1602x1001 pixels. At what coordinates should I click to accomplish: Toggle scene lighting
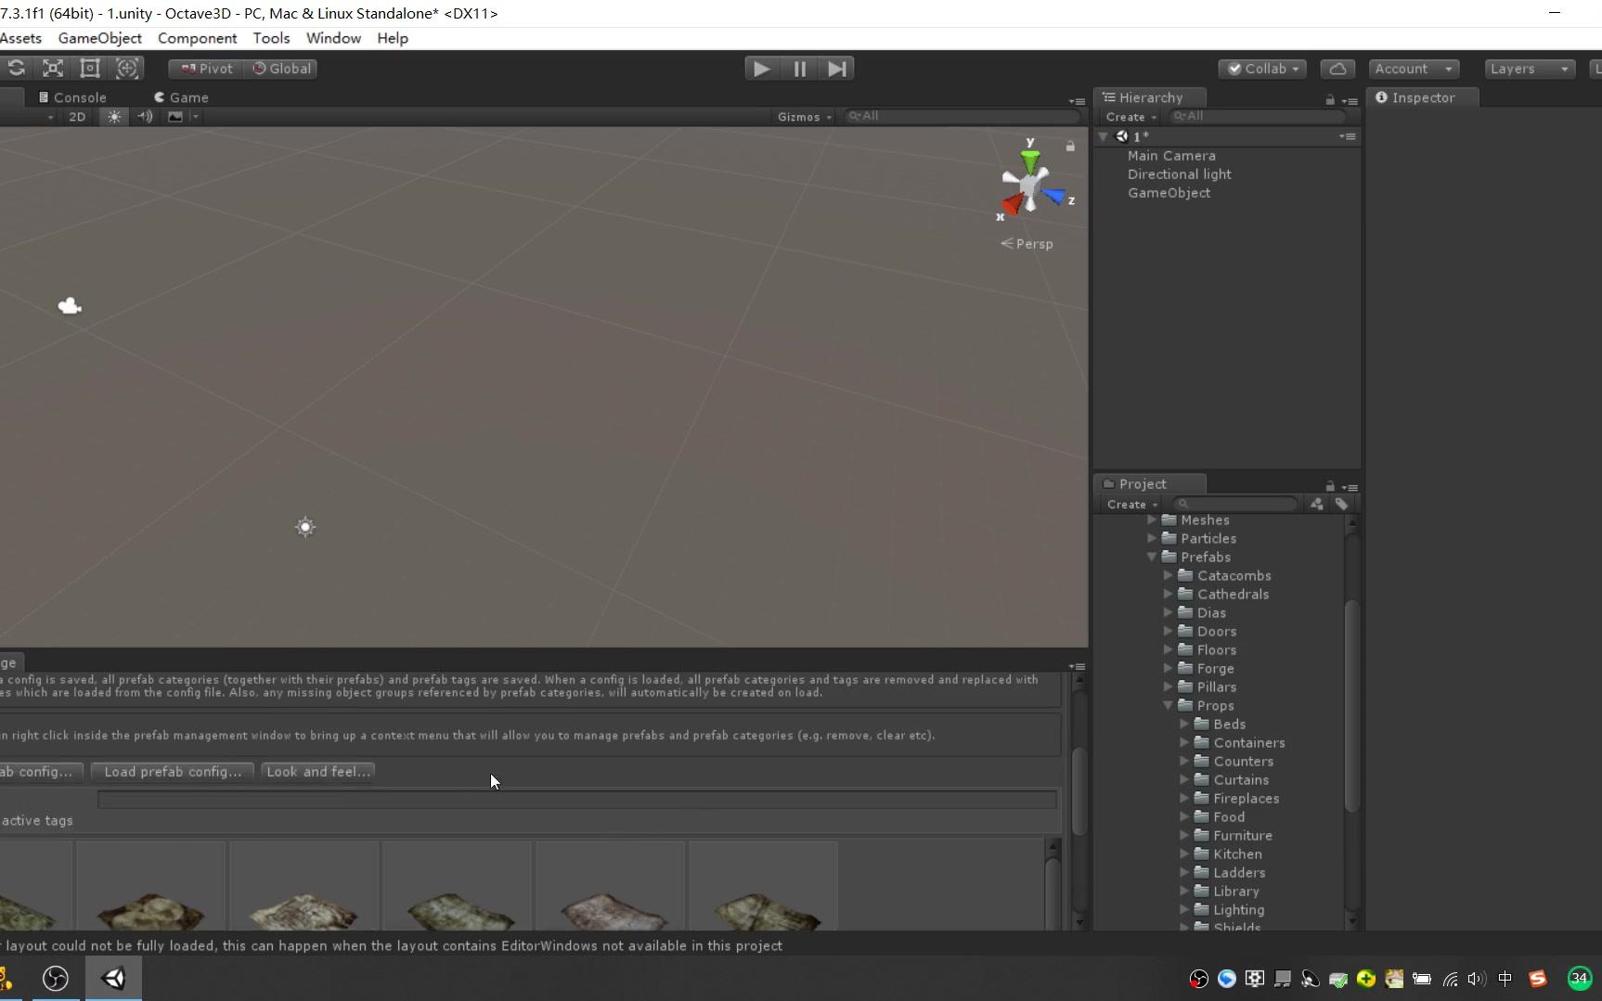[114, 117]
